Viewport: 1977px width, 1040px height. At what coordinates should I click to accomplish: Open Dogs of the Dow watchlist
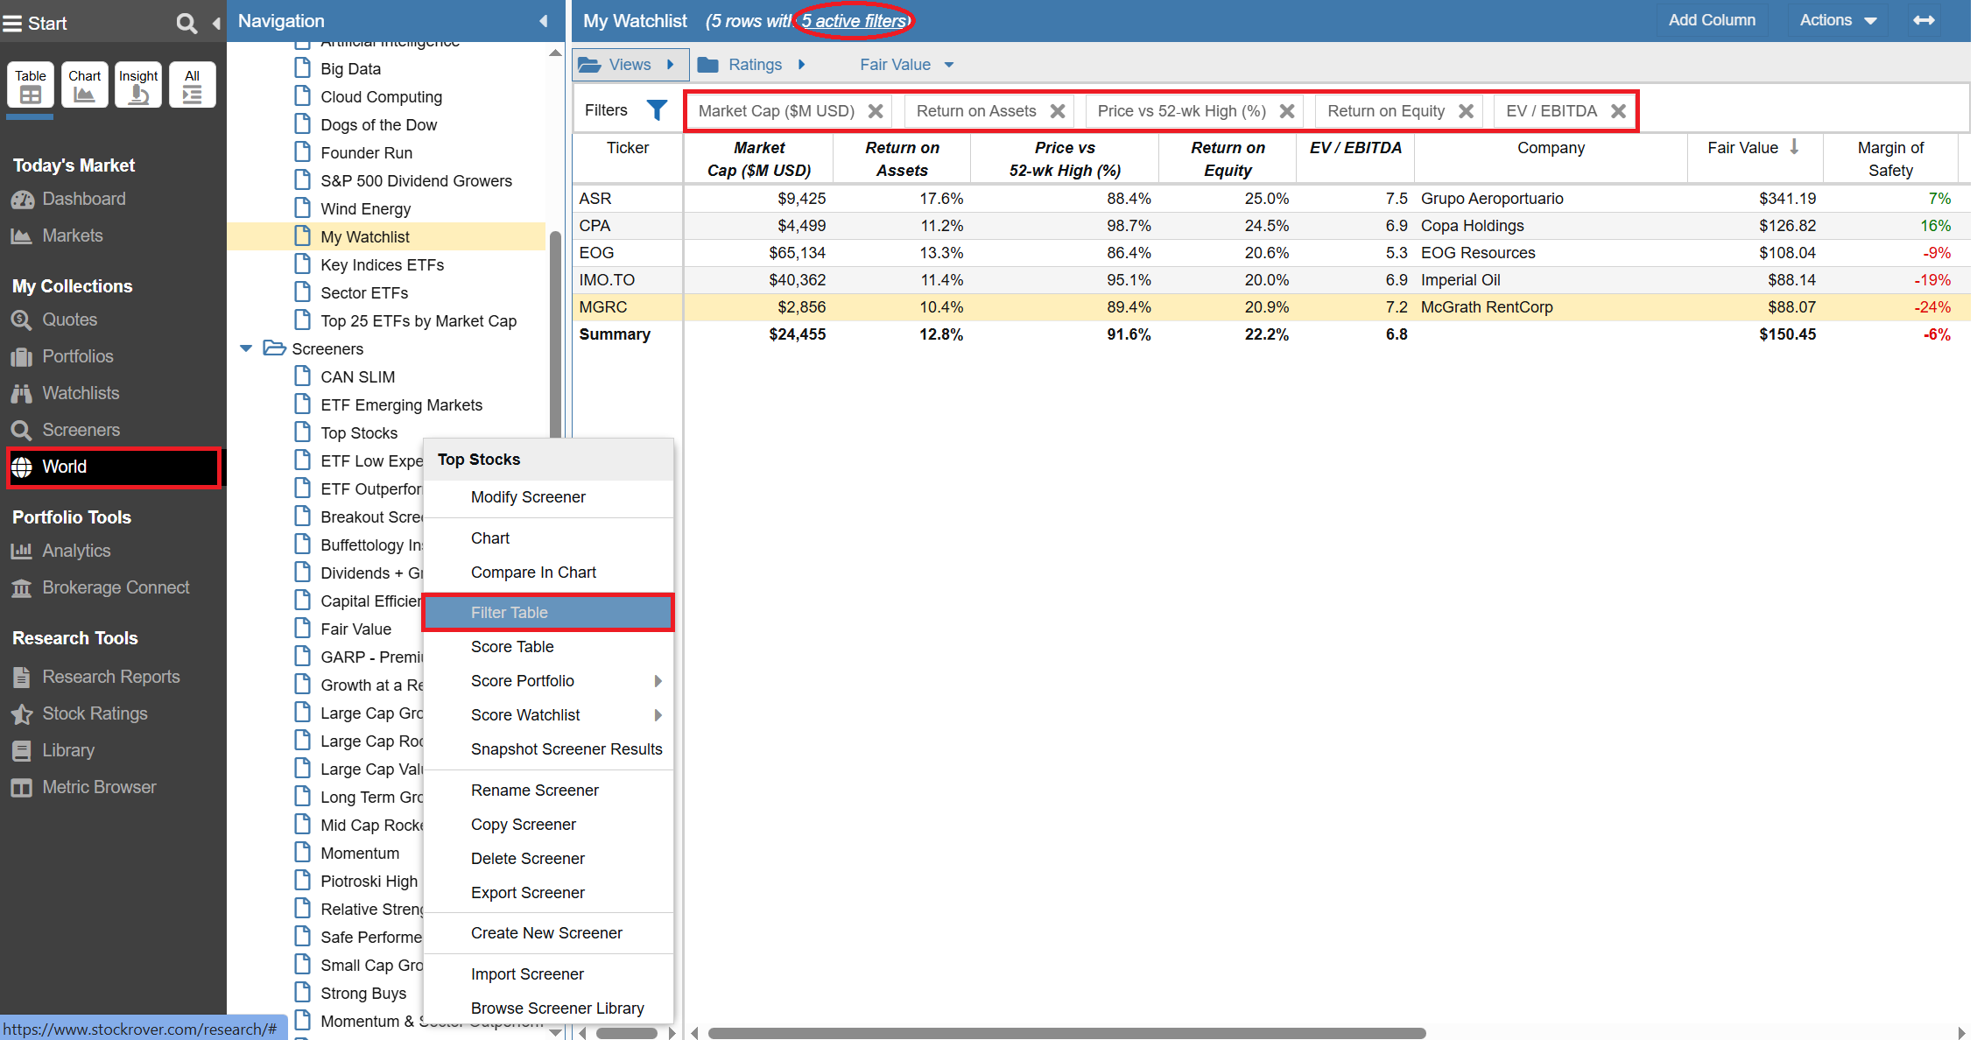coord(378,124)
